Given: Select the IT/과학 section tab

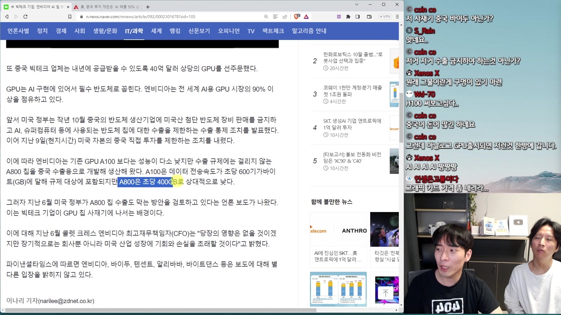Looking at the screenshot, I should coord(134,31).
